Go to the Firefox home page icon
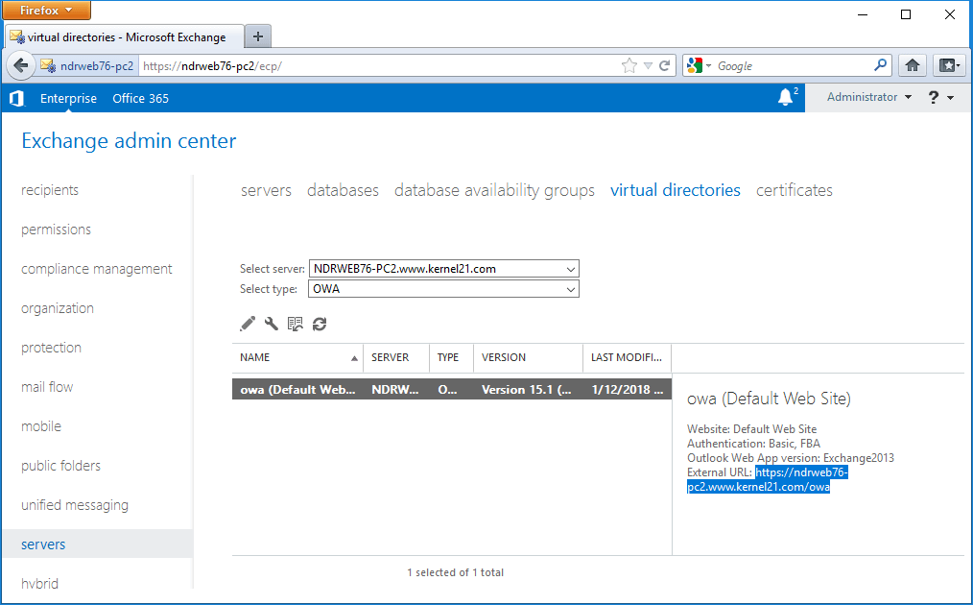The height and width of the screenshot is (605, 973). coord(913,65)
